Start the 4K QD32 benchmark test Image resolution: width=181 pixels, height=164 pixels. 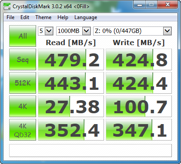click(x=23, y=130)
